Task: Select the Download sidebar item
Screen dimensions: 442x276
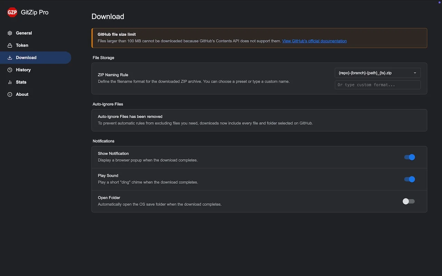Action: [36, 58]
